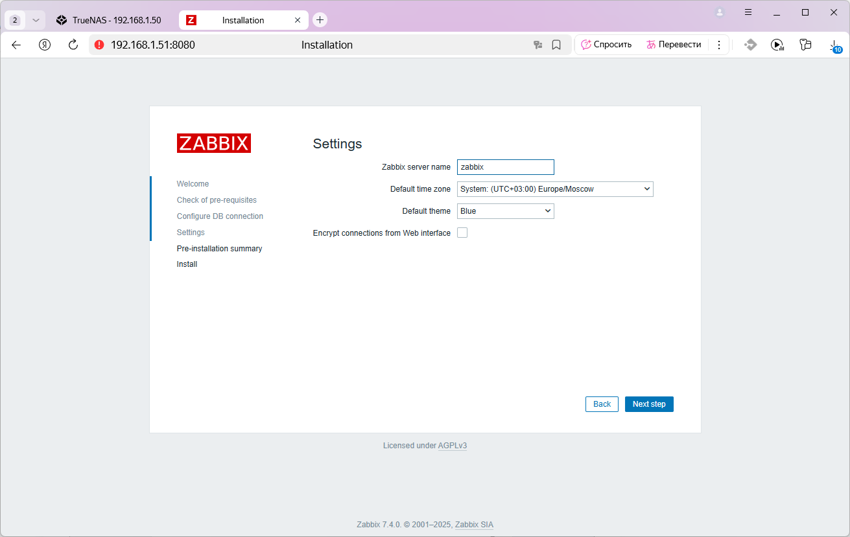Screen dimensions: 850x537
Task: Add a new tab with the plus button
Action: pos(320,20)
